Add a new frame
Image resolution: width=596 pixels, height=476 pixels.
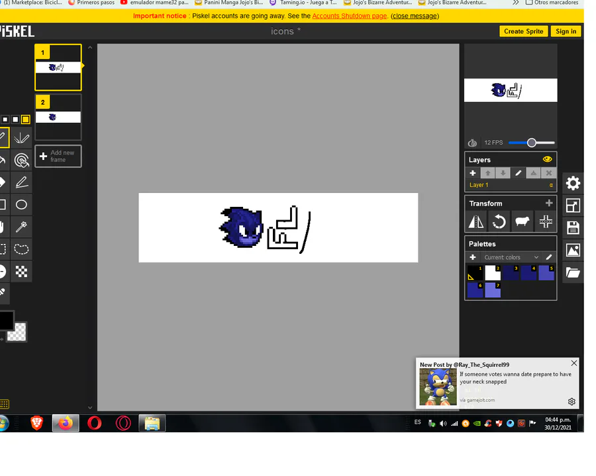coord(58,156)
